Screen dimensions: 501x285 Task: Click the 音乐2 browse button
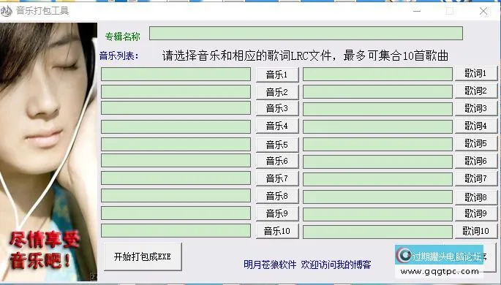point(277,92)
